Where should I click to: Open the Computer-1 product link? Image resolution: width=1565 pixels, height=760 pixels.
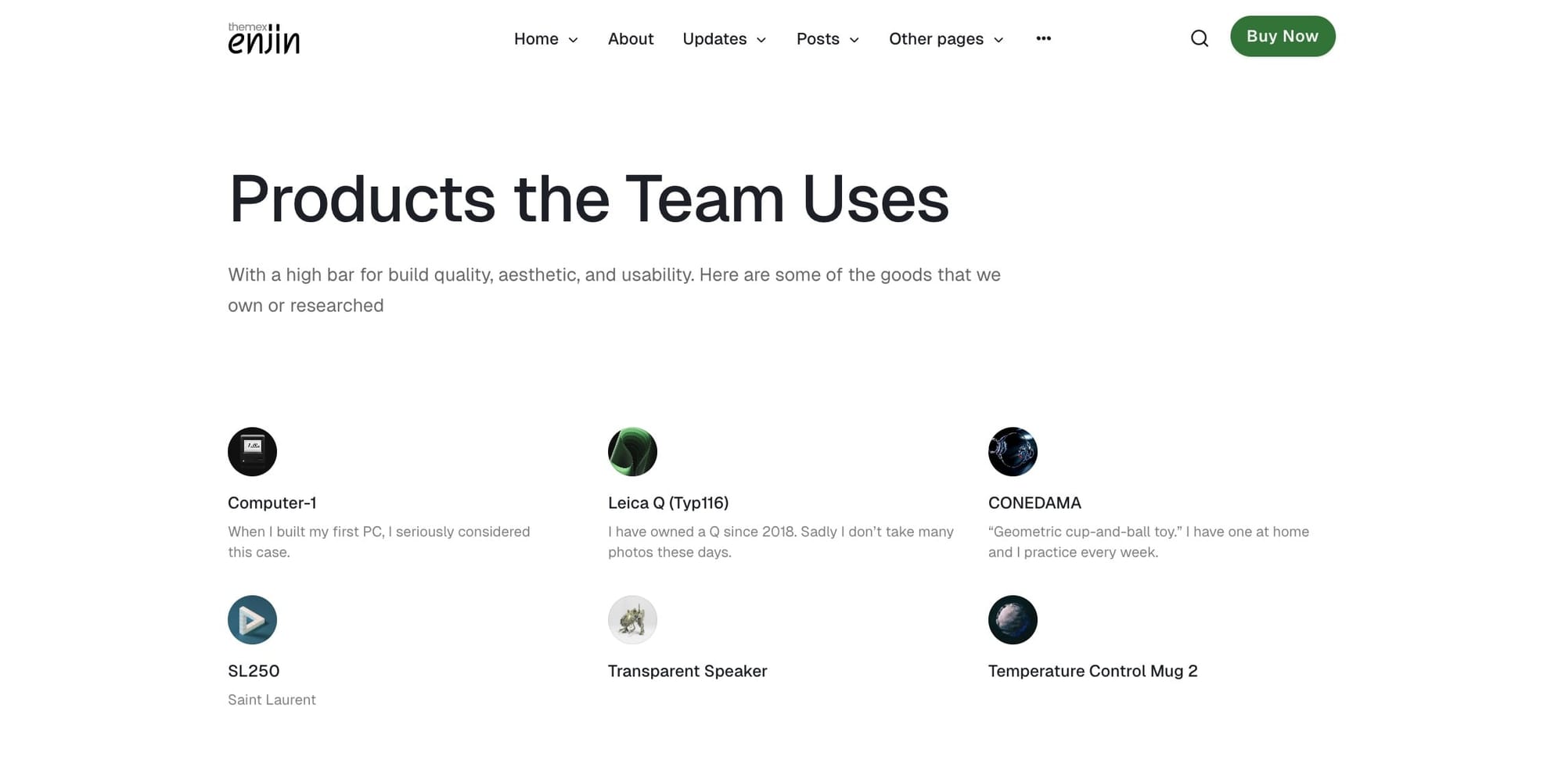[x=272, y=503]
